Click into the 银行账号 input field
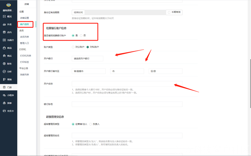The image size is (251, 156). click(127, 104)
